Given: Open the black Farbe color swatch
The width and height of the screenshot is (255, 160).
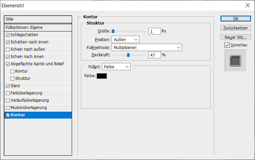Looking at the screenshot, I should click(x=102, y=76).
